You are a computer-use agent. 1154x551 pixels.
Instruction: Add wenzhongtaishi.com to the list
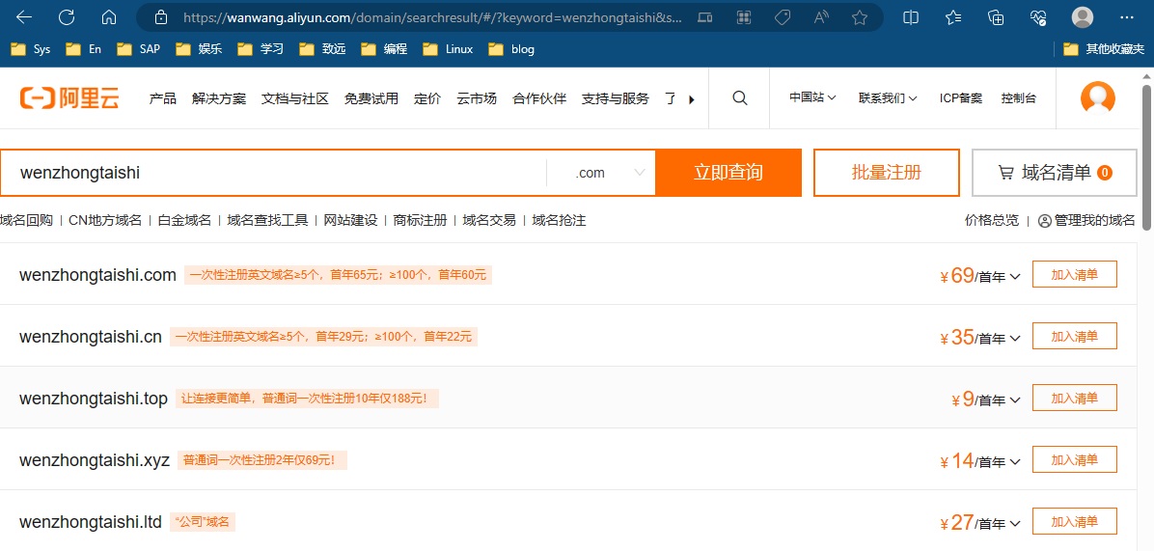[1075, 274]
